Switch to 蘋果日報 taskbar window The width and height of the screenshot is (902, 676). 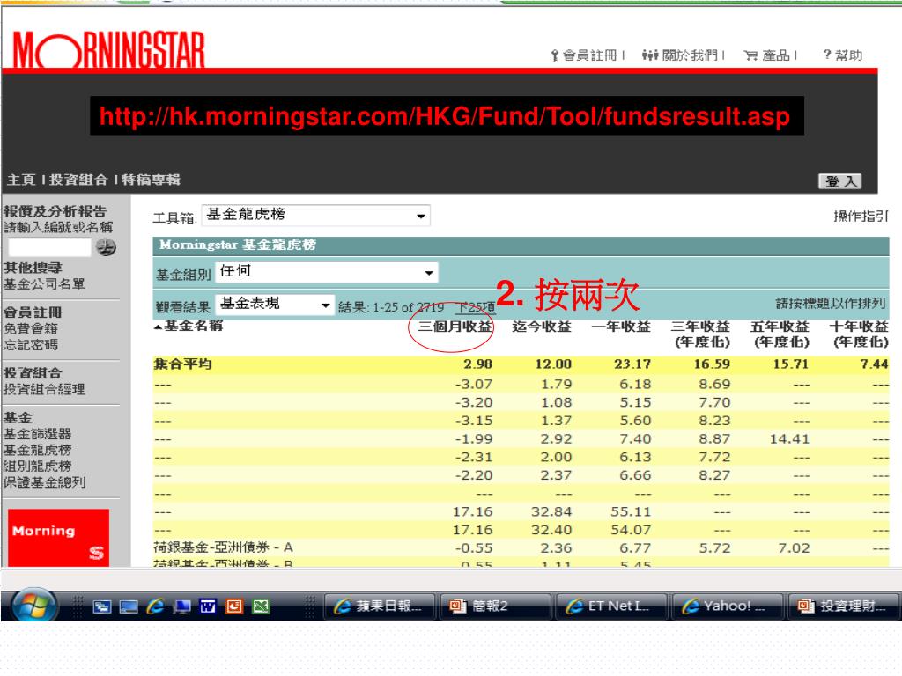pos(379,606)
